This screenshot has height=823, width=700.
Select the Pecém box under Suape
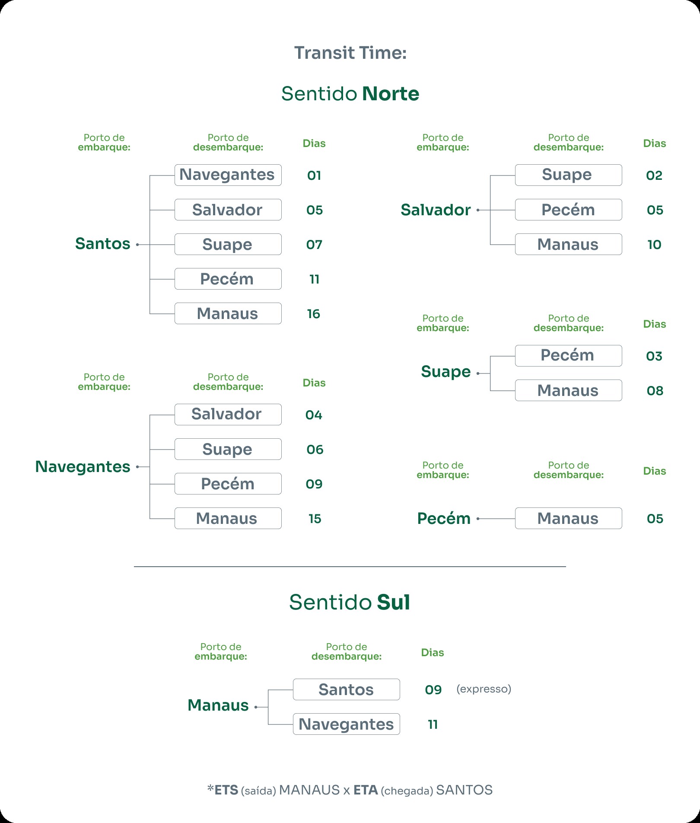click(569, 356)
